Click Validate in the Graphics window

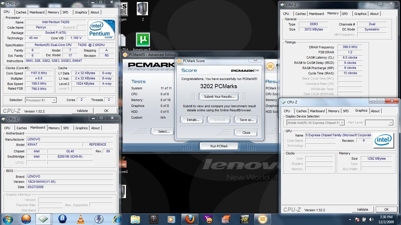coord(363,209)
